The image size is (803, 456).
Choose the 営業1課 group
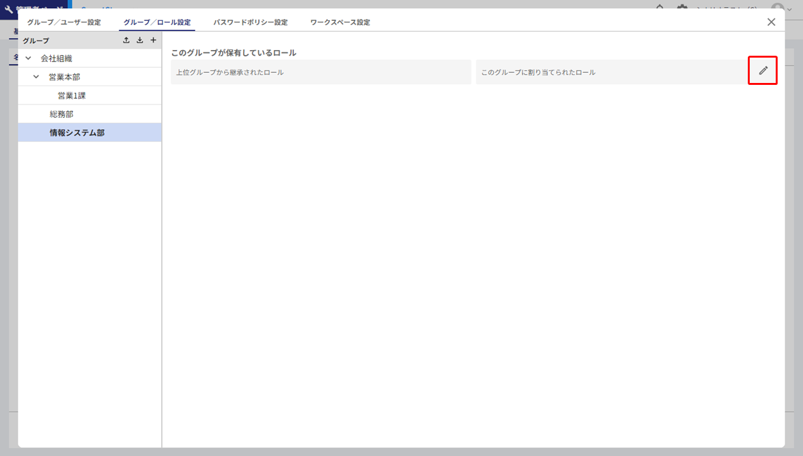(72, 96)
